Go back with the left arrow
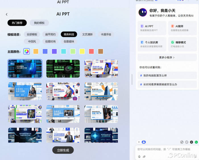The height and width of the screenshot is (160, 199). pos(7,14)
